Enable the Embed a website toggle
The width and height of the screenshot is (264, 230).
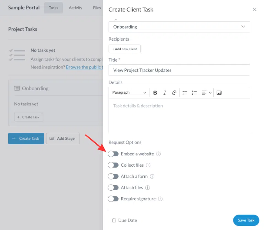pyautogui.click(x=113, y=154)
